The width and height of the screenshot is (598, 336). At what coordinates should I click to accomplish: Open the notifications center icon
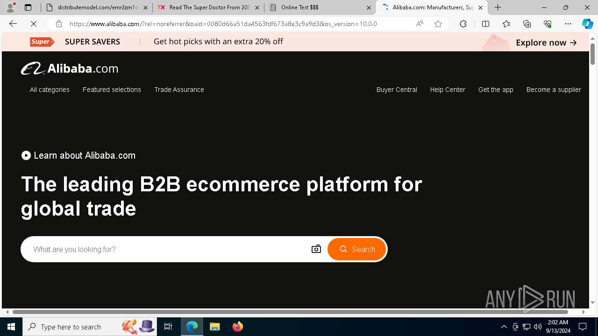583,327
